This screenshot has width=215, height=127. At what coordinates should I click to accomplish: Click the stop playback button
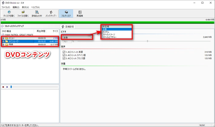[3, 87]
